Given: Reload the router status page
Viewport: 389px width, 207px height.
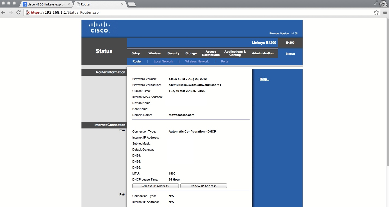Looking at the screenshot, I should (x=19, y=12).
